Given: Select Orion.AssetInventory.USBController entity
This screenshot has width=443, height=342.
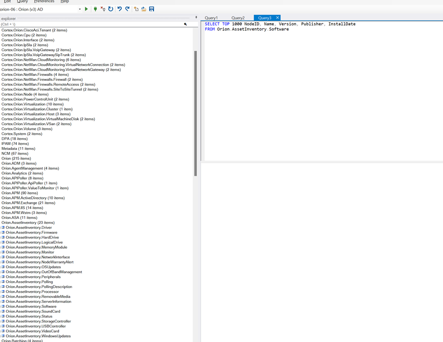Looking at the screenshot, I should [x=36, y=326].
